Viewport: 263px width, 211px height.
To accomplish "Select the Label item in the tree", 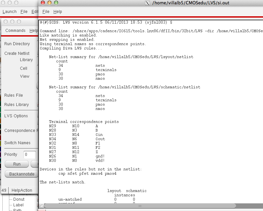I will 18,205.
